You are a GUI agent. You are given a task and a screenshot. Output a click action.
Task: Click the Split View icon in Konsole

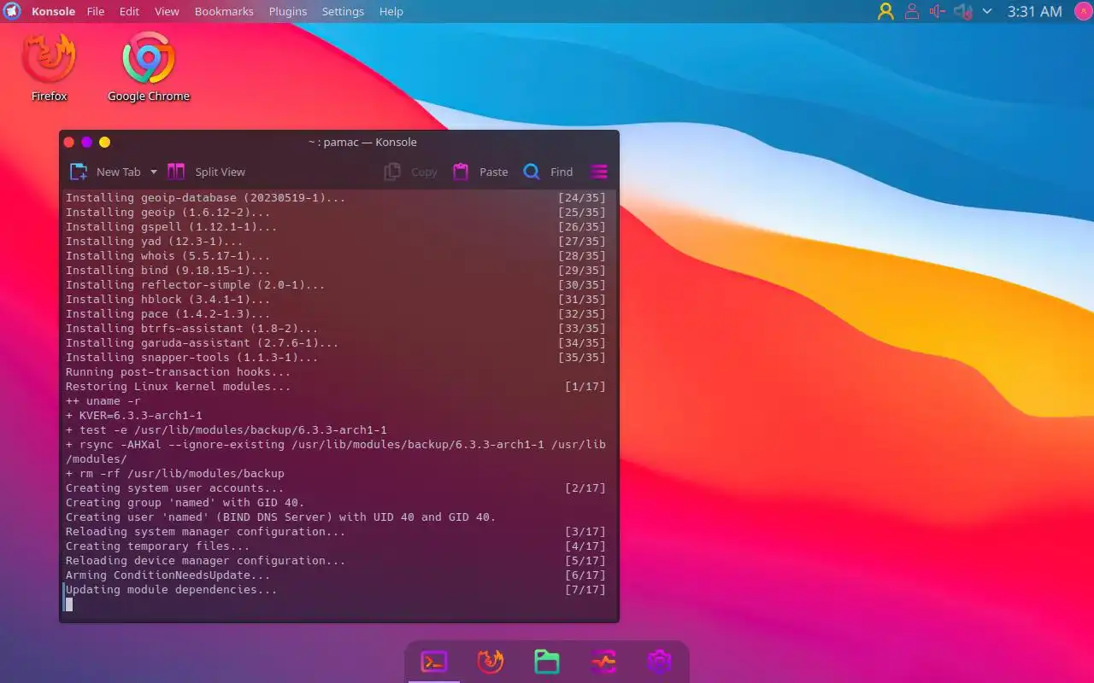click(176, 172)
